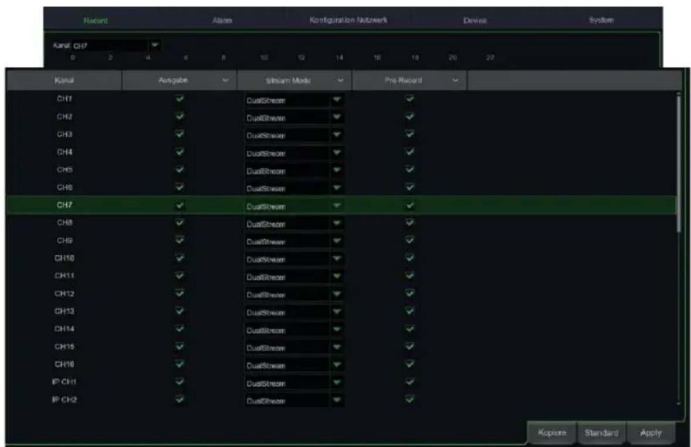The image size is (691, 447).
Task: Switch to the Alarm tab
Action: (222, 21)
